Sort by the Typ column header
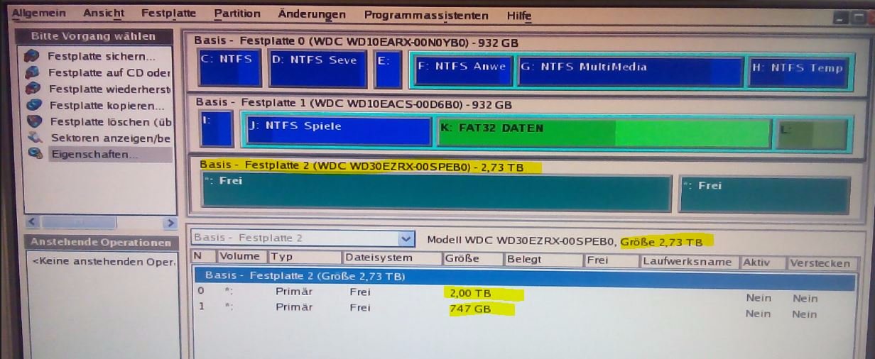875x359 pixels. coord(304,258)
